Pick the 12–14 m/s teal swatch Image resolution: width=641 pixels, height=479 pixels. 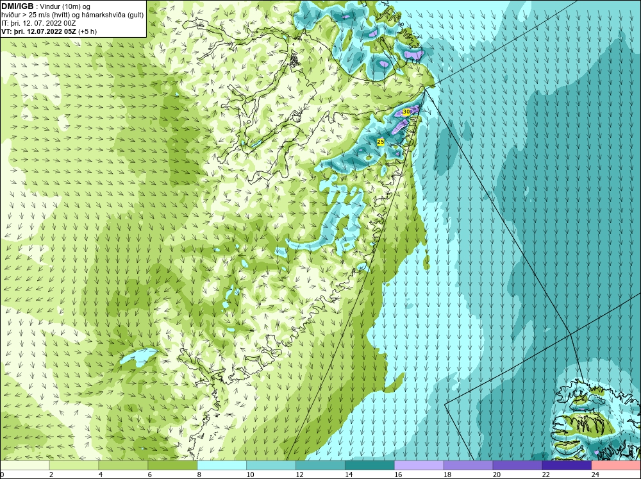(x=320, y=466)
